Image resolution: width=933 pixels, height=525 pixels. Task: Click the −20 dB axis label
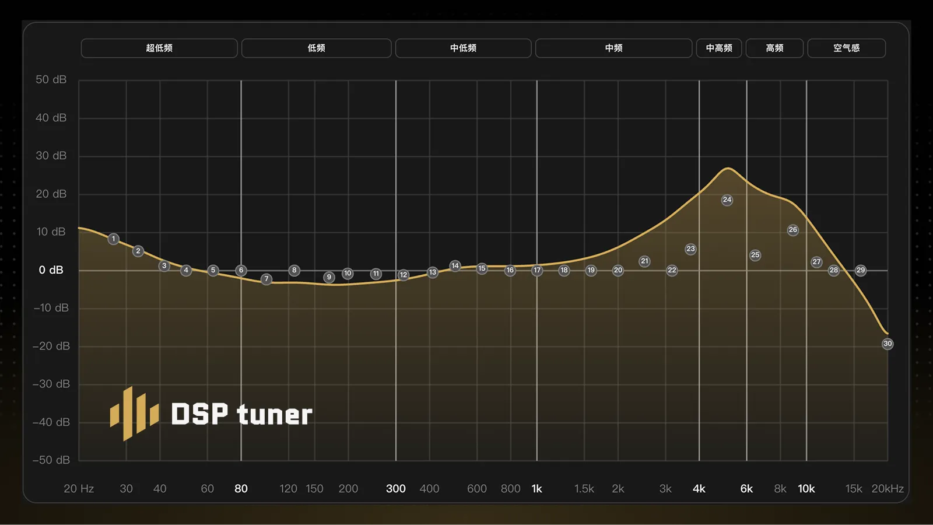(x=51, y=346)
